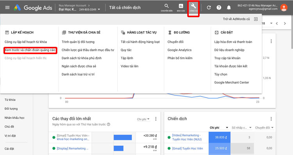The image size is (293, 155).
Task: Refresh data with the reload icon
Action: [x=209, y=8]
